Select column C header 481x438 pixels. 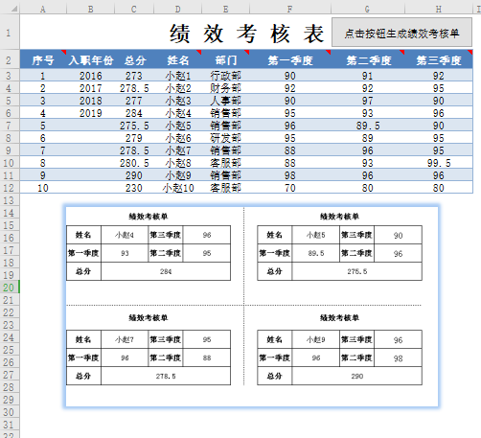click(134, 10)
